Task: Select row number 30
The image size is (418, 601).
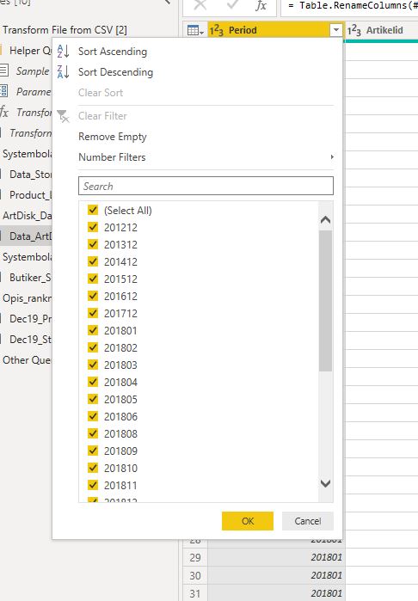Action: [x=195, y=575]
